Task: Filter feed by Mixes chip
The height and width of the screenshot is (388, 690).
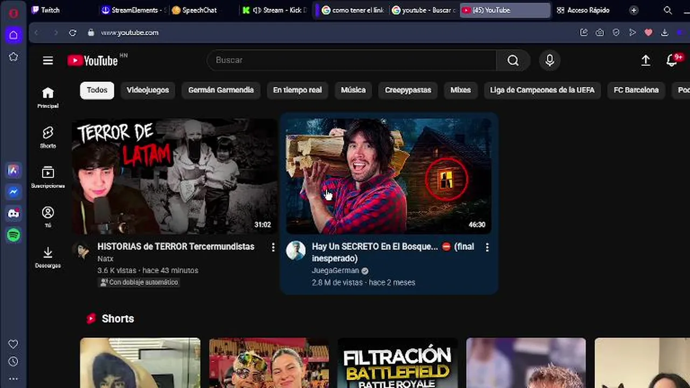Action: pyautogui.click(x=460, y=90)
